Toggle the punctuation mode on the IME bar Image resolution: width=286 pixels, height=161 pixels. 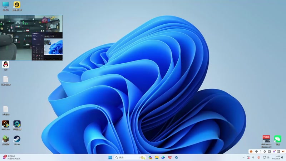pos(261,151)
